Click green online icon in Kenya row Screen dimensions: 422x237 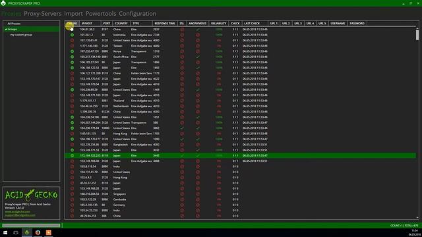click(x=72, y=51)
